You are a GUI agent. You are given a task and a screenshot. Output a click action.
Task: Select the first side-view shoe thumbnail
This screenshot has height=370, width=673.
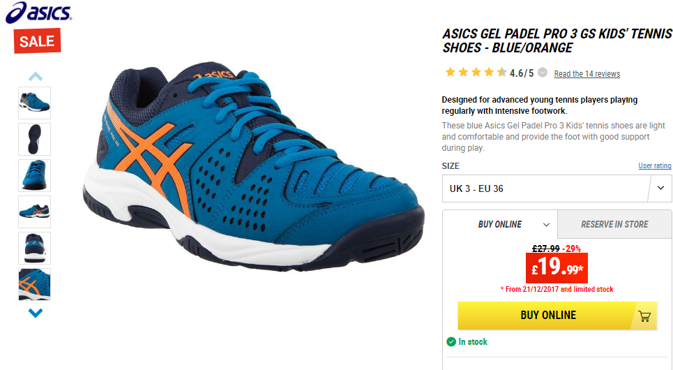click(34, 103)
